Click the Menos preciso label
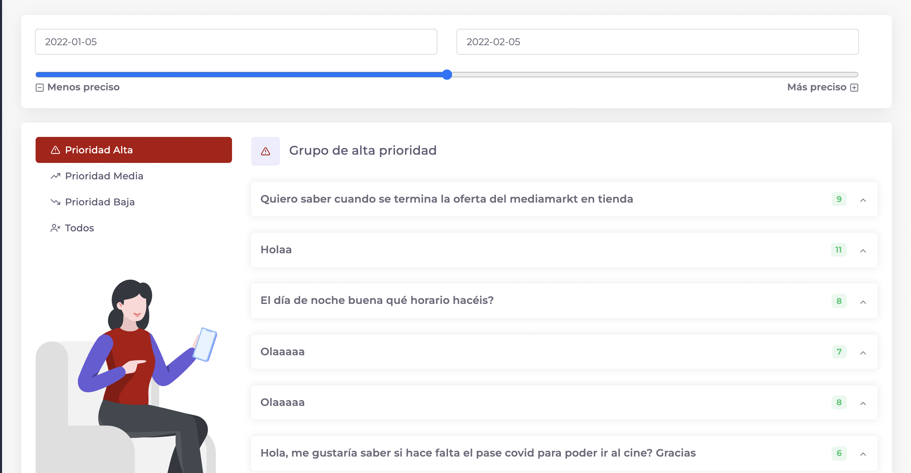The width and height of the screenshot is (911, 473). (84, 87)
